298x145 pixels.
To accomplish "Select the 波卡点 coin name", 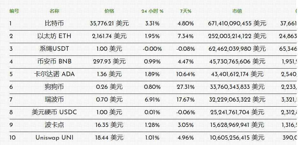I will (x=54, y=125).
